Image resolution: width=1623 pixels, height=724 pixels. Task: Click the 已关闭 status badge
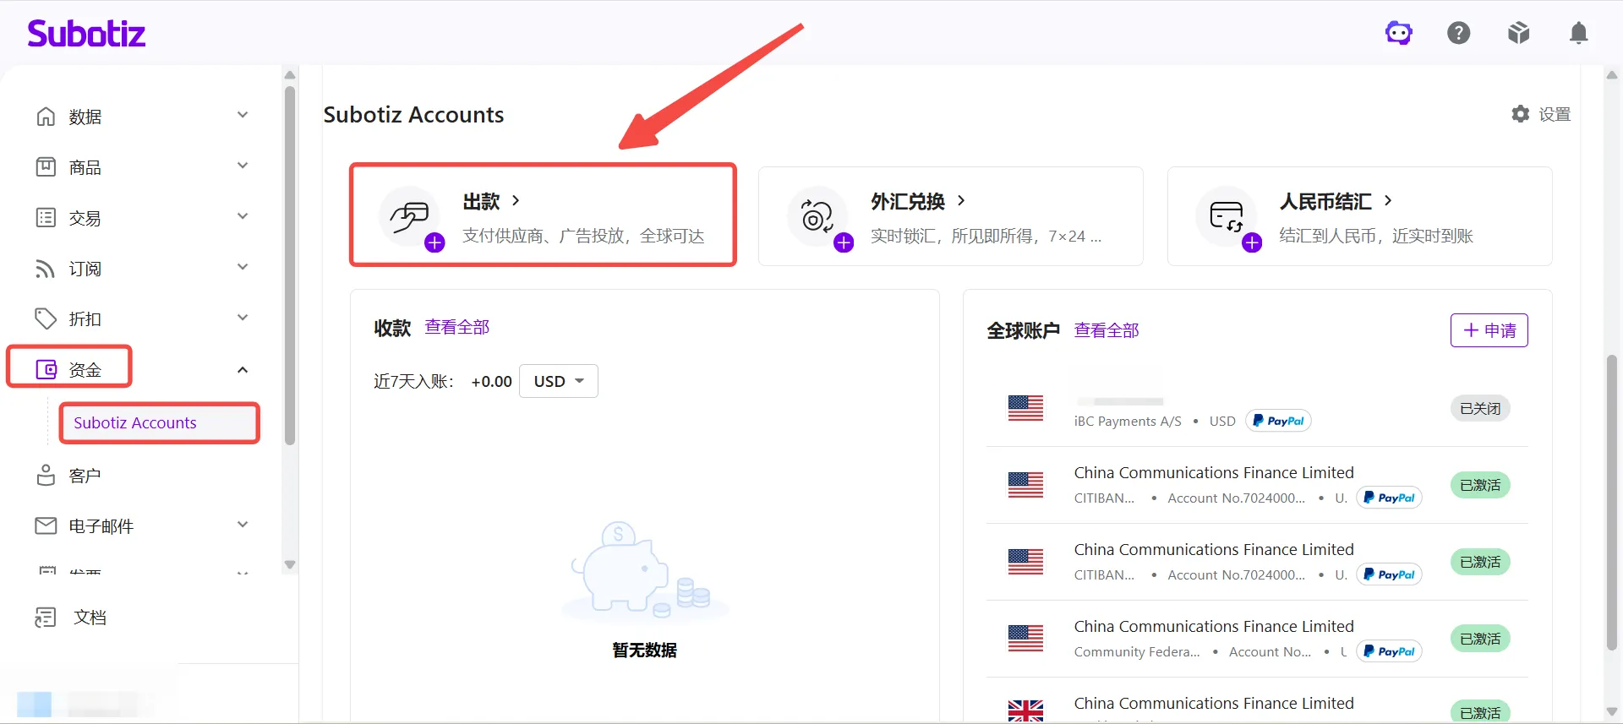coord(1480,408)
